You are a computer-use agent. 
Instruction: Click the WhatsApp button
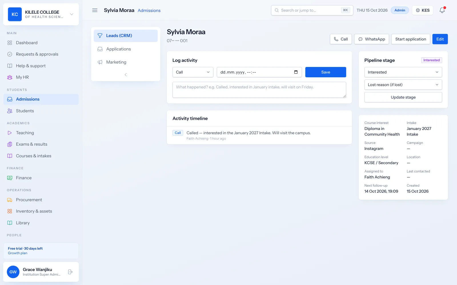coord(372,39)
